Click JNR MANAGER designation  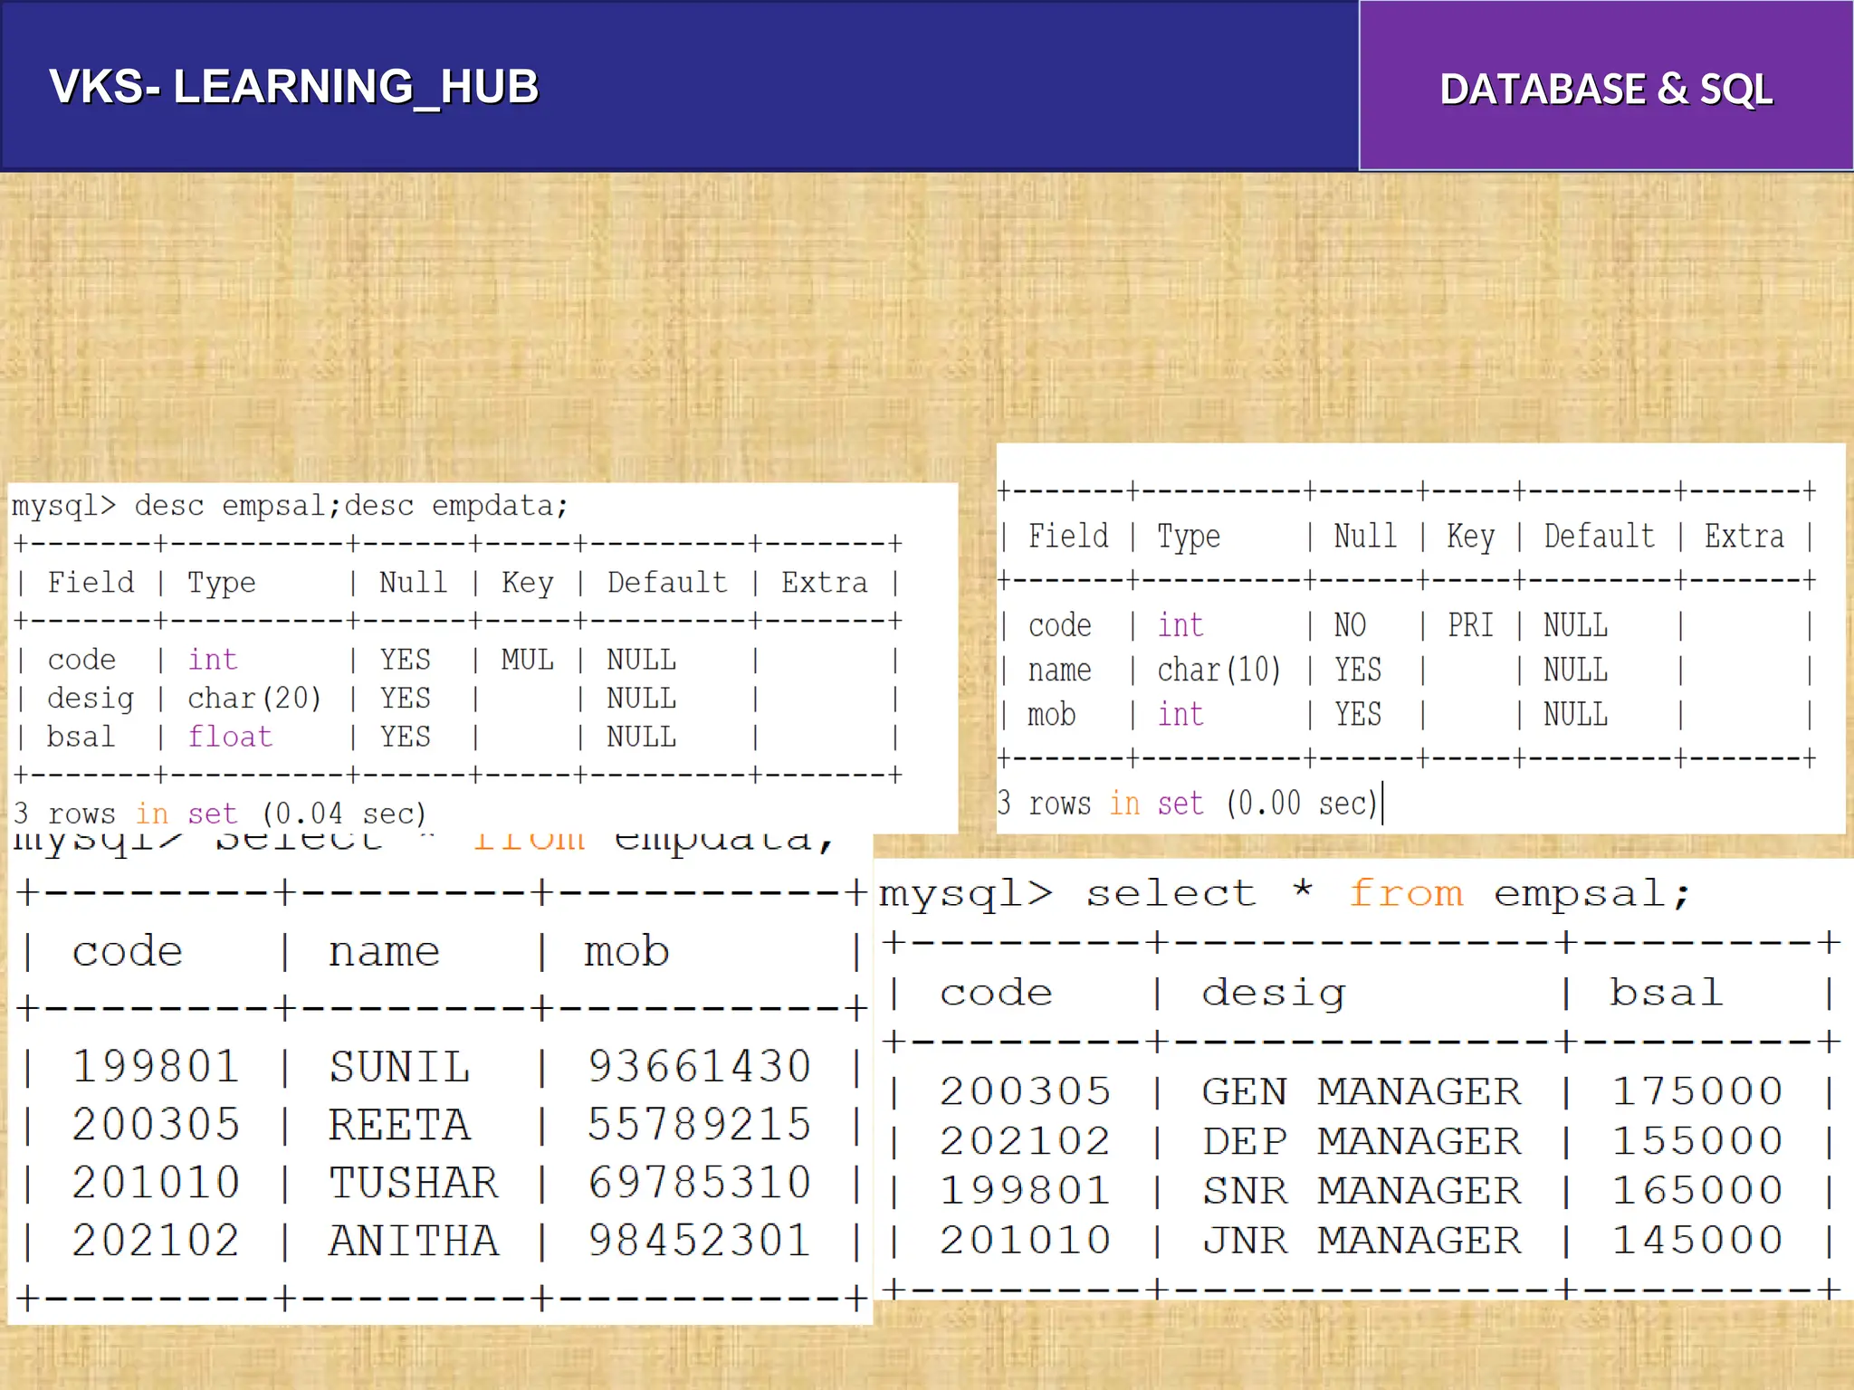click(1362, 1240)
